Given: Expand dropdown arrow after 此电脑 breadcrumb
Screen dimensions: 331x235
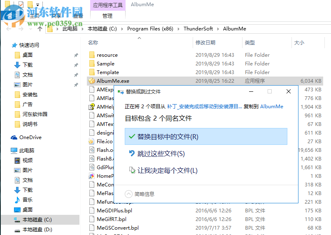Looking at the screenshot, I should click(82, 29).
